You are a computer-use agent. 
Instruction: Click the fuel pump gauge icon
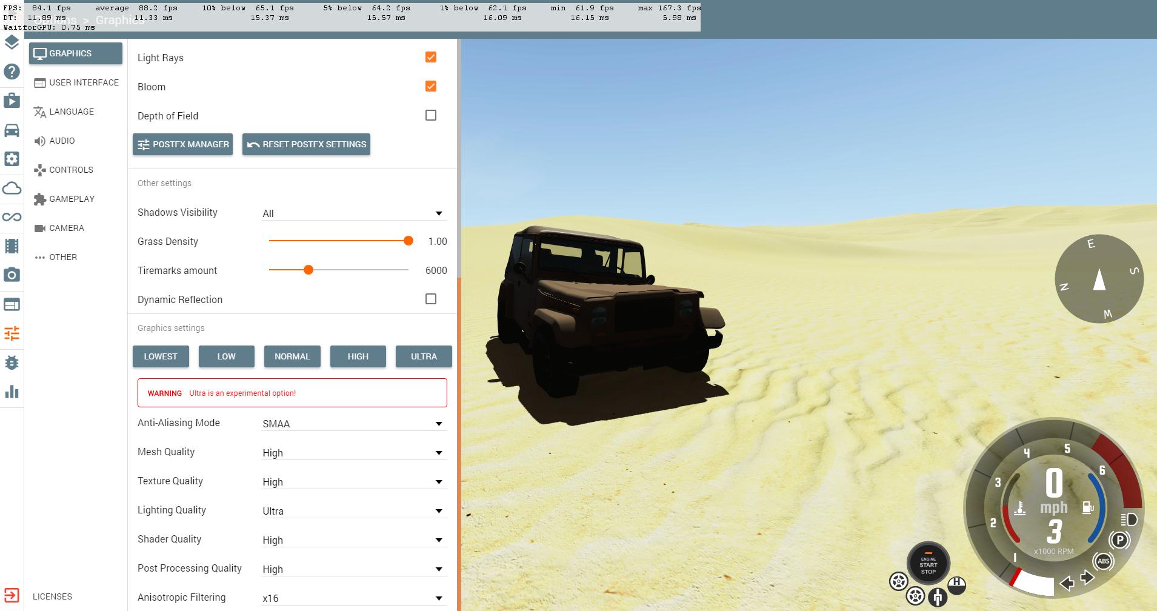click(x=1089, y=507)
